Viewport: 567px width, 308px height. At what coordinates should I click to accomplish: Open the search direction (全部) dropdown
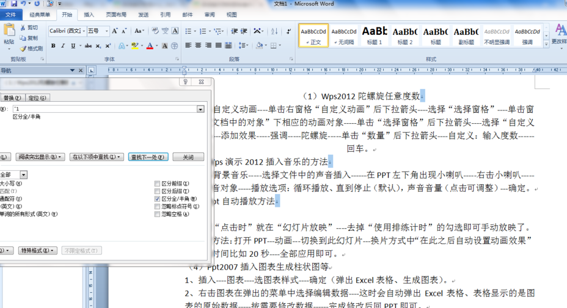23,175
